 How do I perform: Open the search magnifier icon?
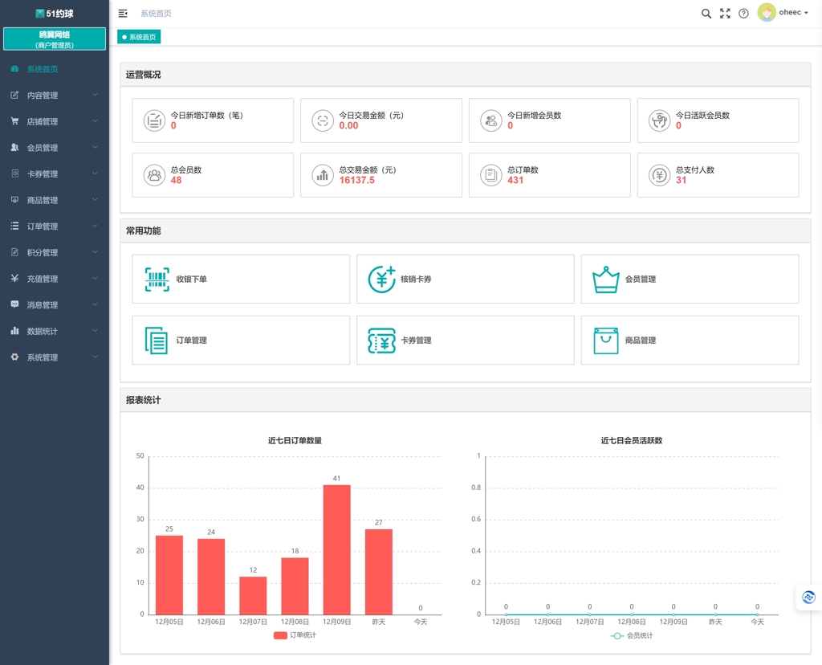coord(706,14)
